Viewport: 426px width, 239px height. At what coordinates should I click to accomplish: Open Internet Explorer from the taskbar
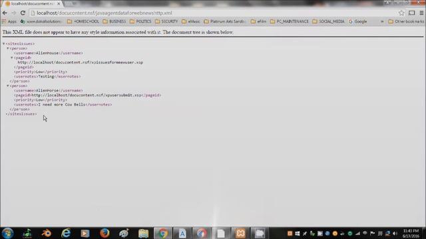pyautogui.click(x=66, y=233)
